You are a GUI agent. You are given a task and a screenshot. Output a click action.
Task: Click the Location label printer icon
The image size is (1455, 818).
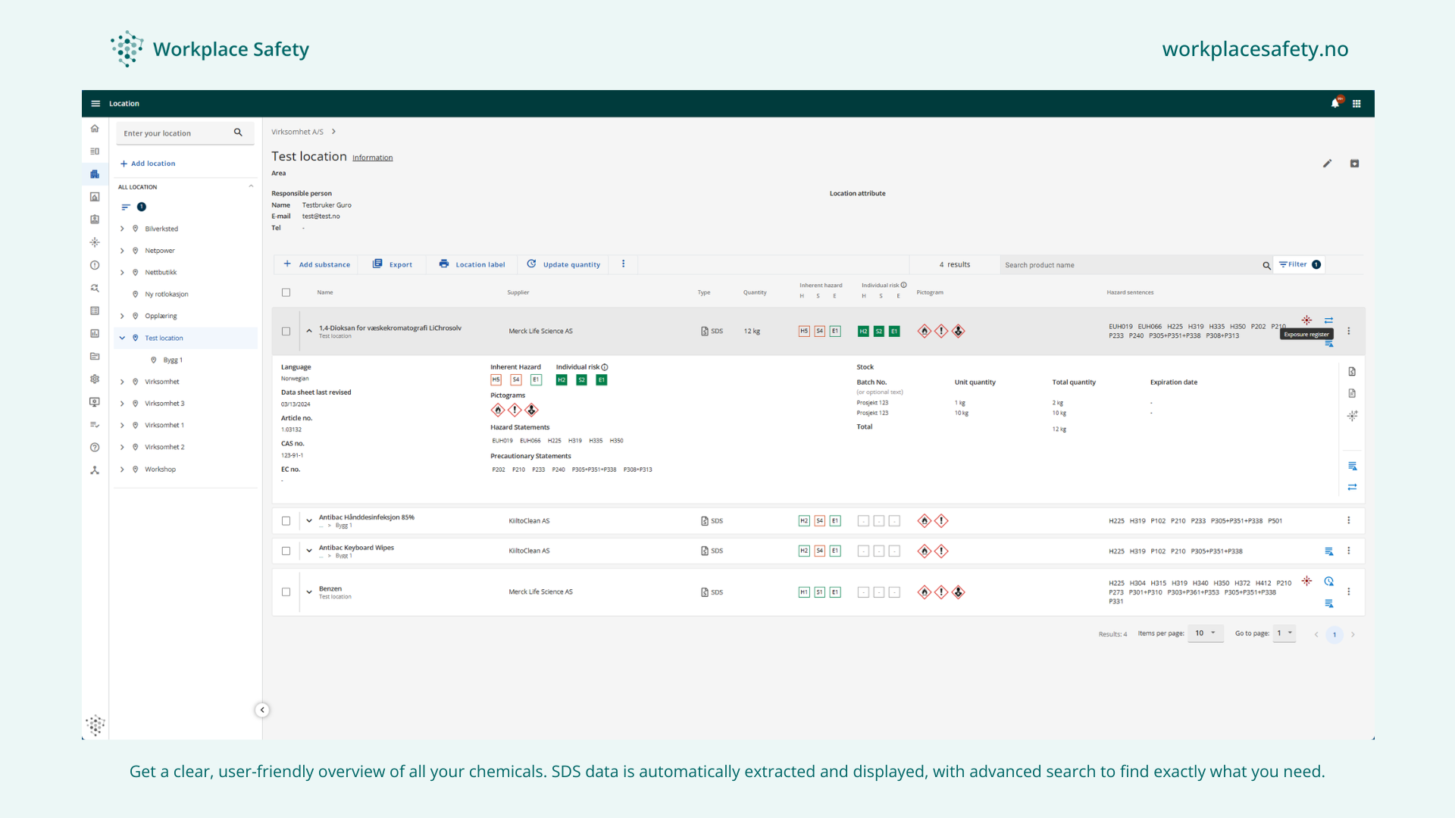click(x=444, y=264)
